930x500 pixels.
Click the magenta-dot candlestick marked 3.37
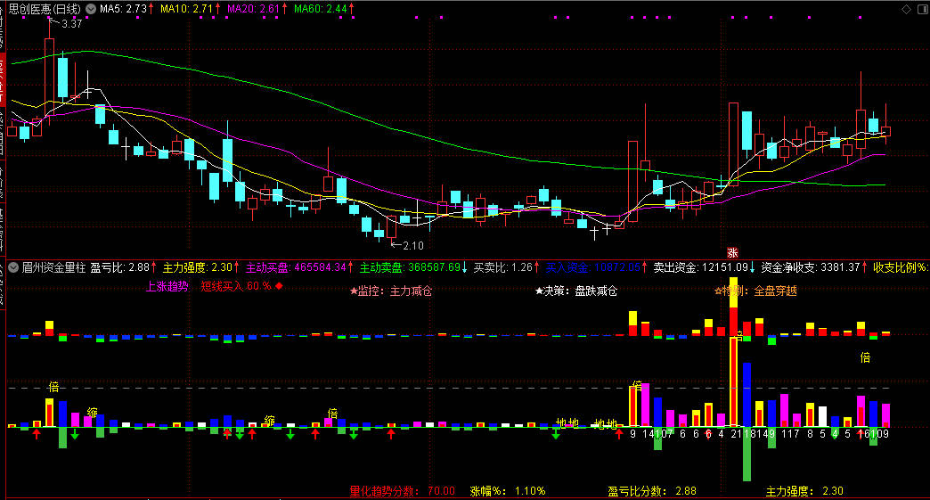pyautogui.click(x=49, y=76)
